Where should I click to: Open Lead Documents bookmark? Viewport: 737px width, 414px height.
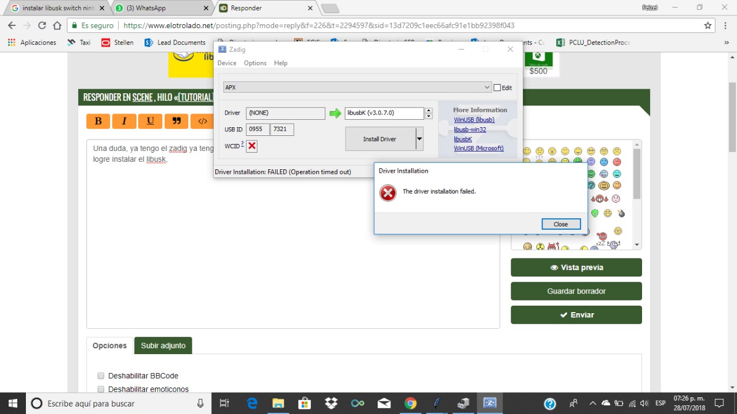pos(174,42)
